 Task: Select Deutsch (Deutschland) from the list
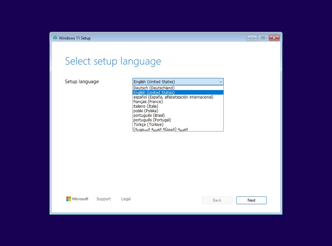coord(178,88)
